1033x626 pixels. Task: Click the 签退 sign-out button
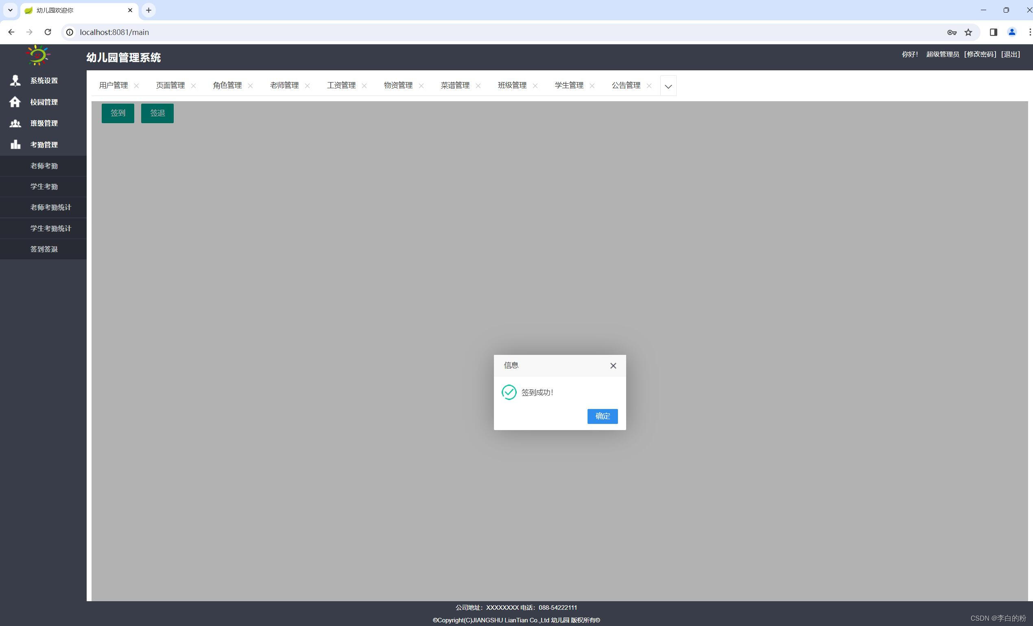[157, 113]
